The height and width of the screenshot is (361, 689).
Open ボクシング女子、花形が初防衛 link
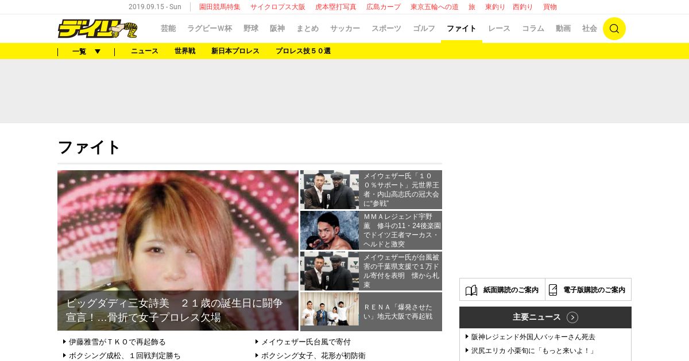(x=313, y=356)
